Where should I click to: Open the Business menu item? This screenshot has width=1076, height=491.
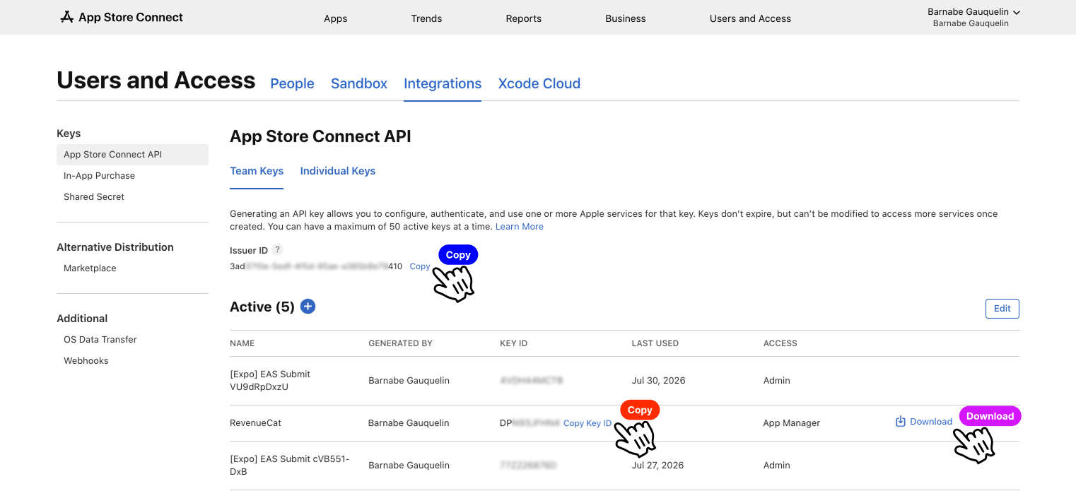pyautogui.click(x=625, y=18)
